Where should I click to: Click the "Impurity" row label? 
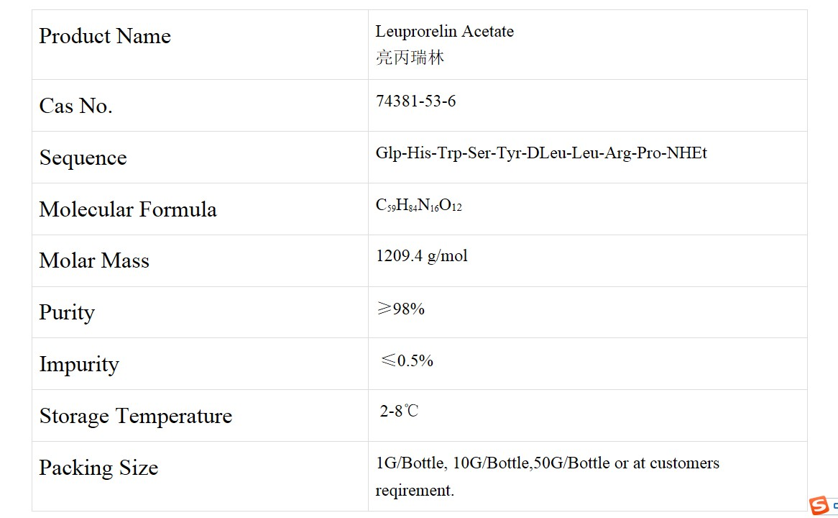[78, 364]
